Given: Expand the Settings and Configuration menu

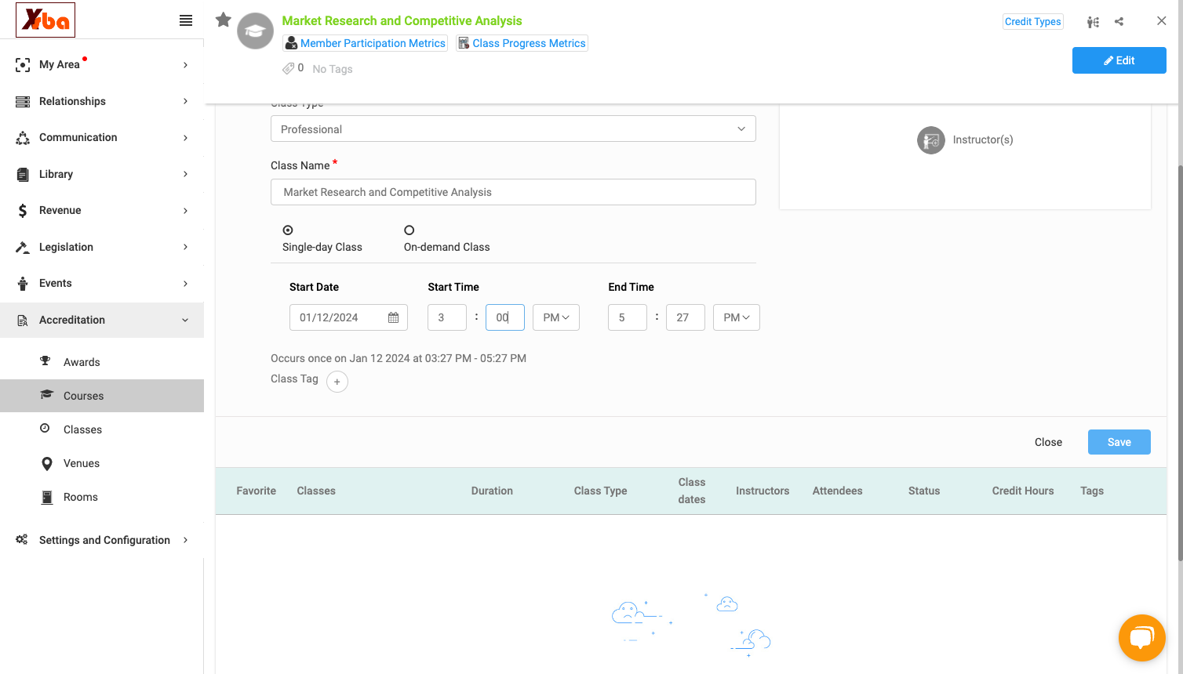Looking at the screenshot, I should pyautogui.click(x=102, y=540).
